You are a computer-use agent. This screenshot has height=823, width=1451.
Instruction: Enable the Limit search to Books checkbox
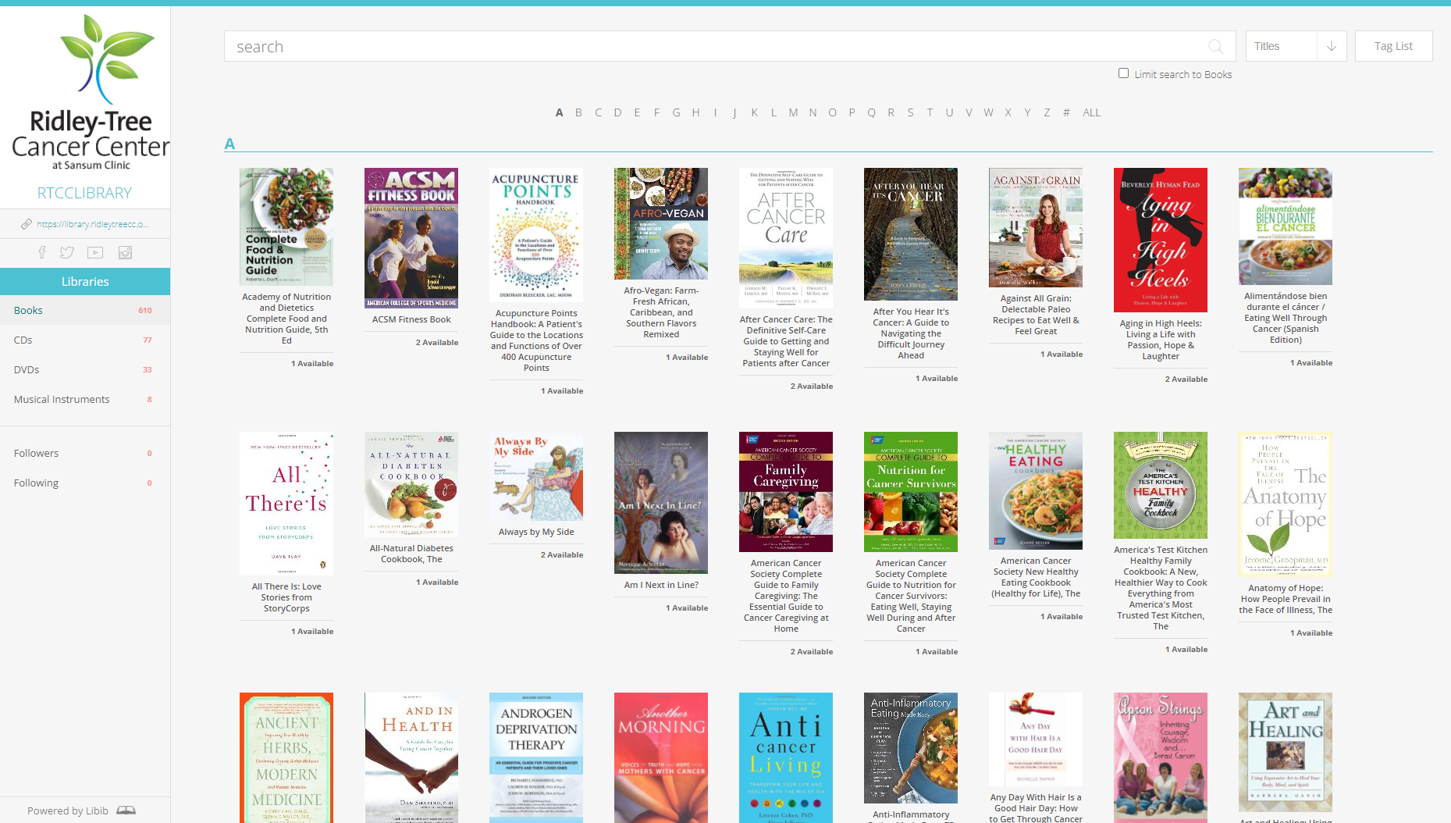click(x=1123, y=73)
